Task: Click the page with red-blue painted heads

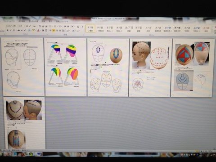Action: (192, 67)
